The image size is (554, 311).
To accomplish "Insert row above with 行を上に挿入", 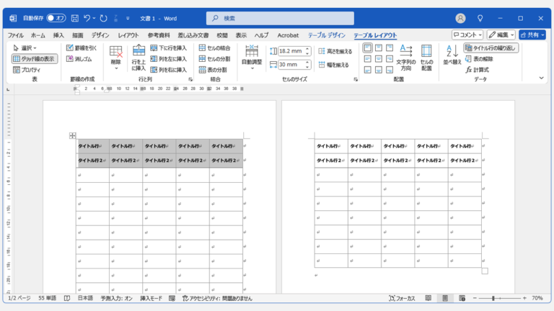I will (138, 58).
